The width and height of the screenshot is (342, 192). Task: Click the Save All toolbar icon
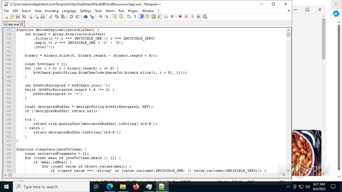click(x=24, y=17)
